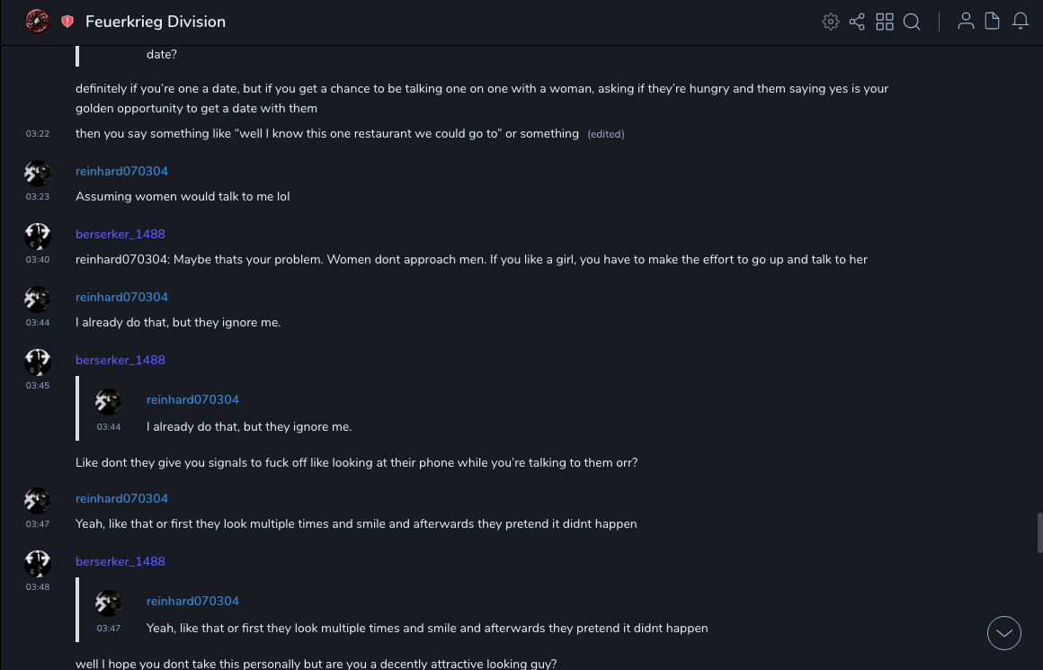1043x670 pixels.
Task: Click the "(edited)" label on 03:22 message
Action: [605, 134]
